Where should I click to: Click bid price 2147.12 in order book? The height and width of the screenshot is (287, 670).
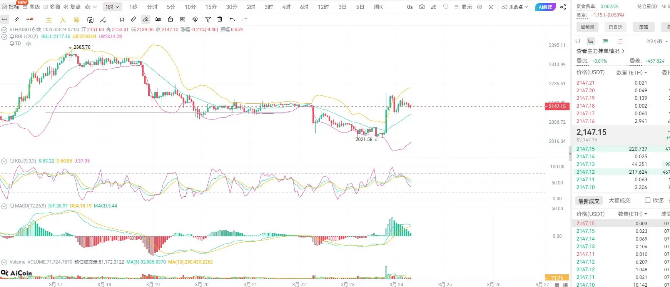[x=585, y=172]
